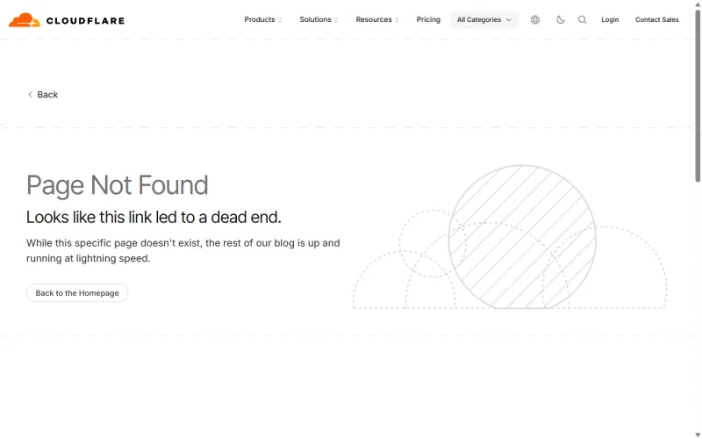
Task: Go Back using chevron link
Action: 43,95
